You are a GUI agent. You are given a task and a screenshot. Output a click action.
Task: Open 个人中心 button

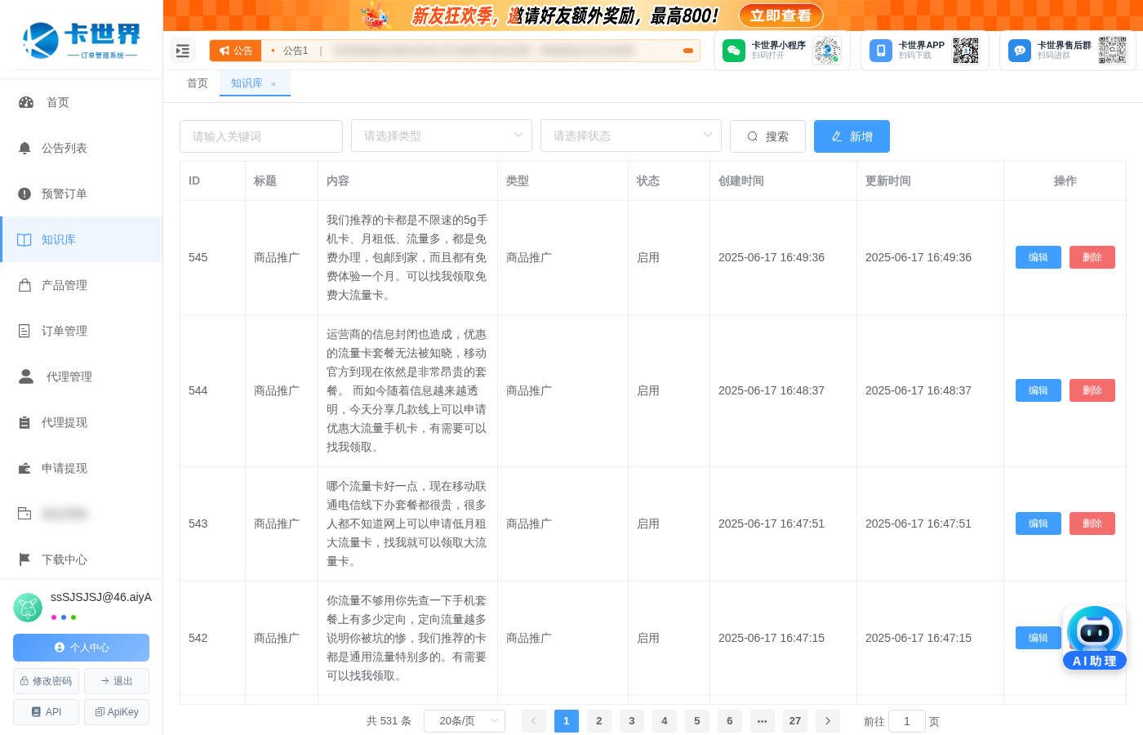(x=81, y=648)
